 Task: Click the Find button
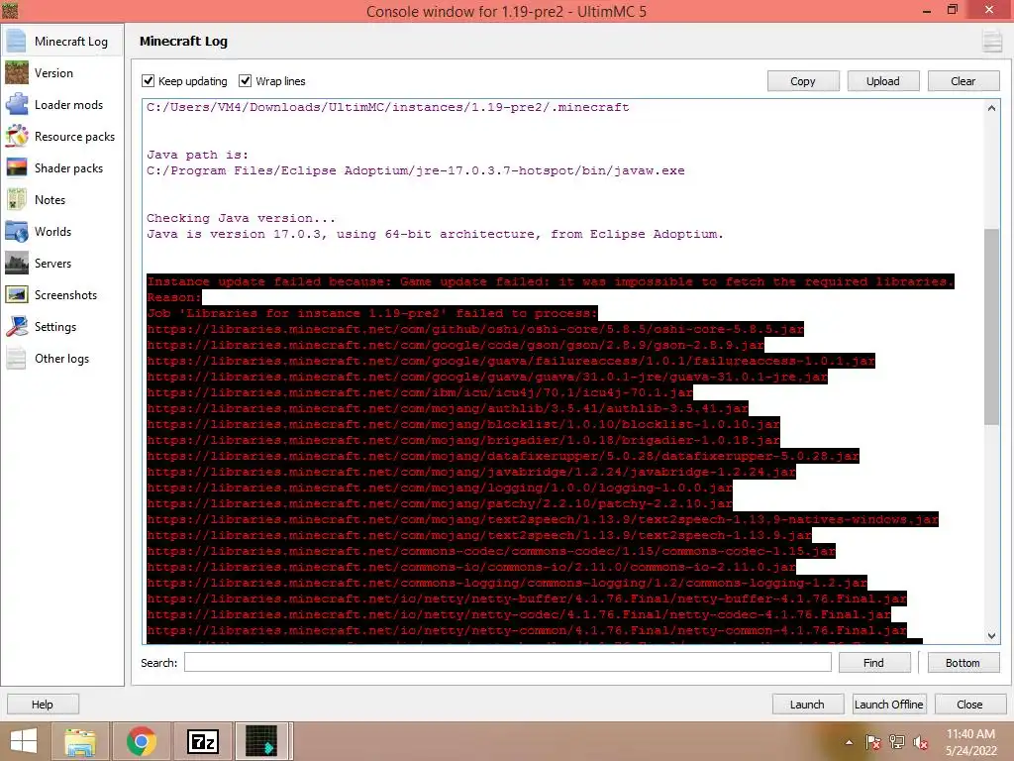[x=874, y=663]
